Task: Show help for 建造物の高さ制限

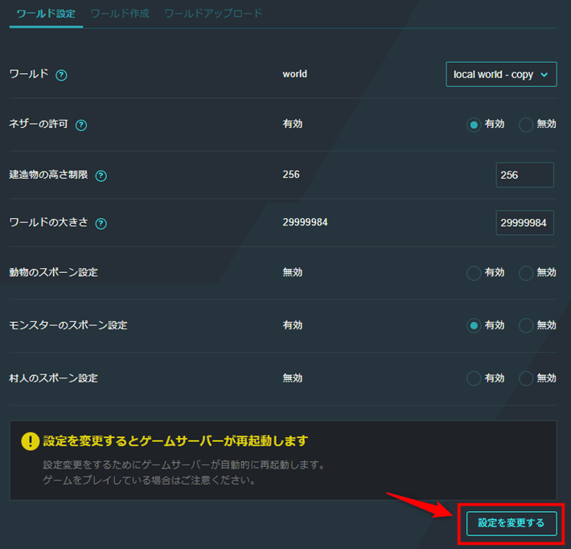Action: pyautogui.click(x=101, y=176)
